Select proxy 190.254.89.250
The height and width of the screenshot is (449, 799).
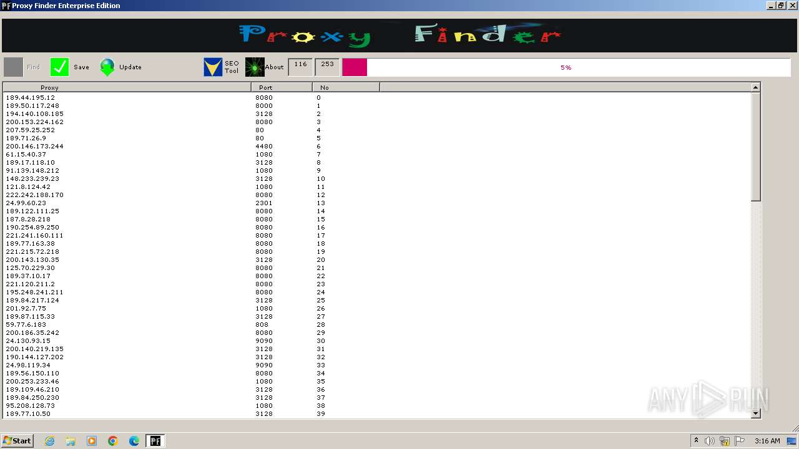click(32, 228)
